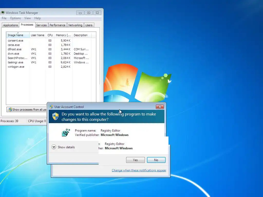Click Show processes from all users button
The width and height of the screenshot is (263, 197).
coord(27,110)
